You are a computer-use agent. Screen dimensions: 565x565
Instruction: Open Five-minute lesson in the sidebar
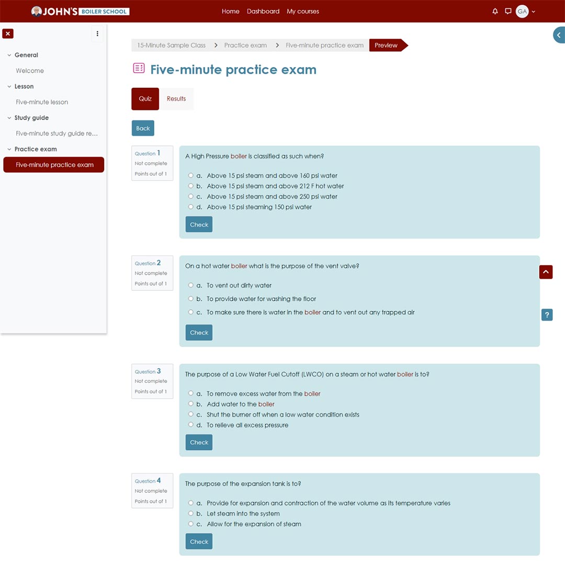point(42,102)
